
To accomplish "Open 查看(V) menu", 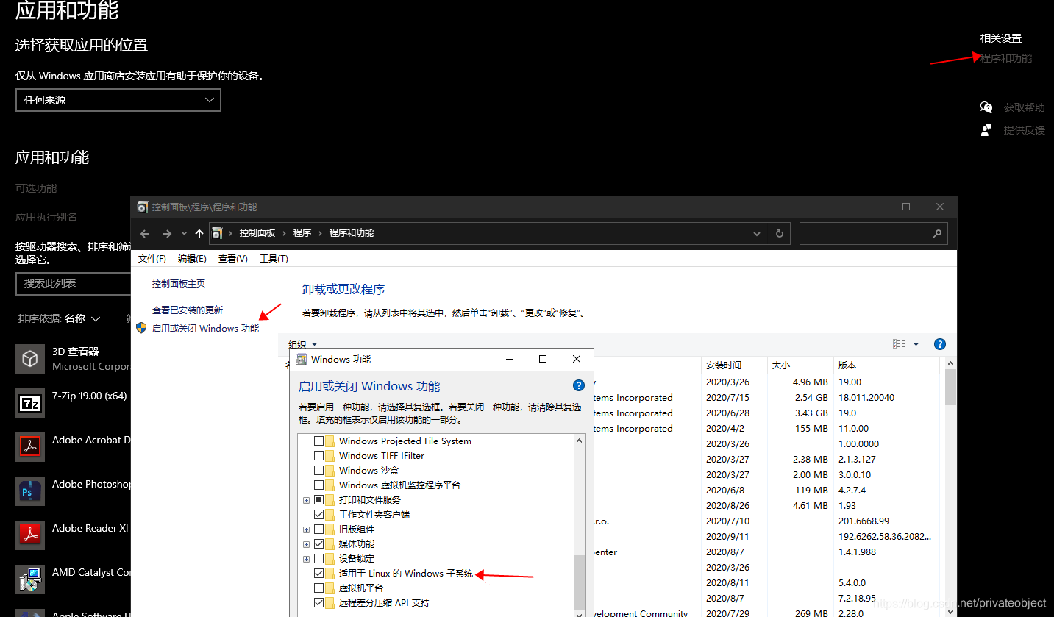I will click(232, 259).
